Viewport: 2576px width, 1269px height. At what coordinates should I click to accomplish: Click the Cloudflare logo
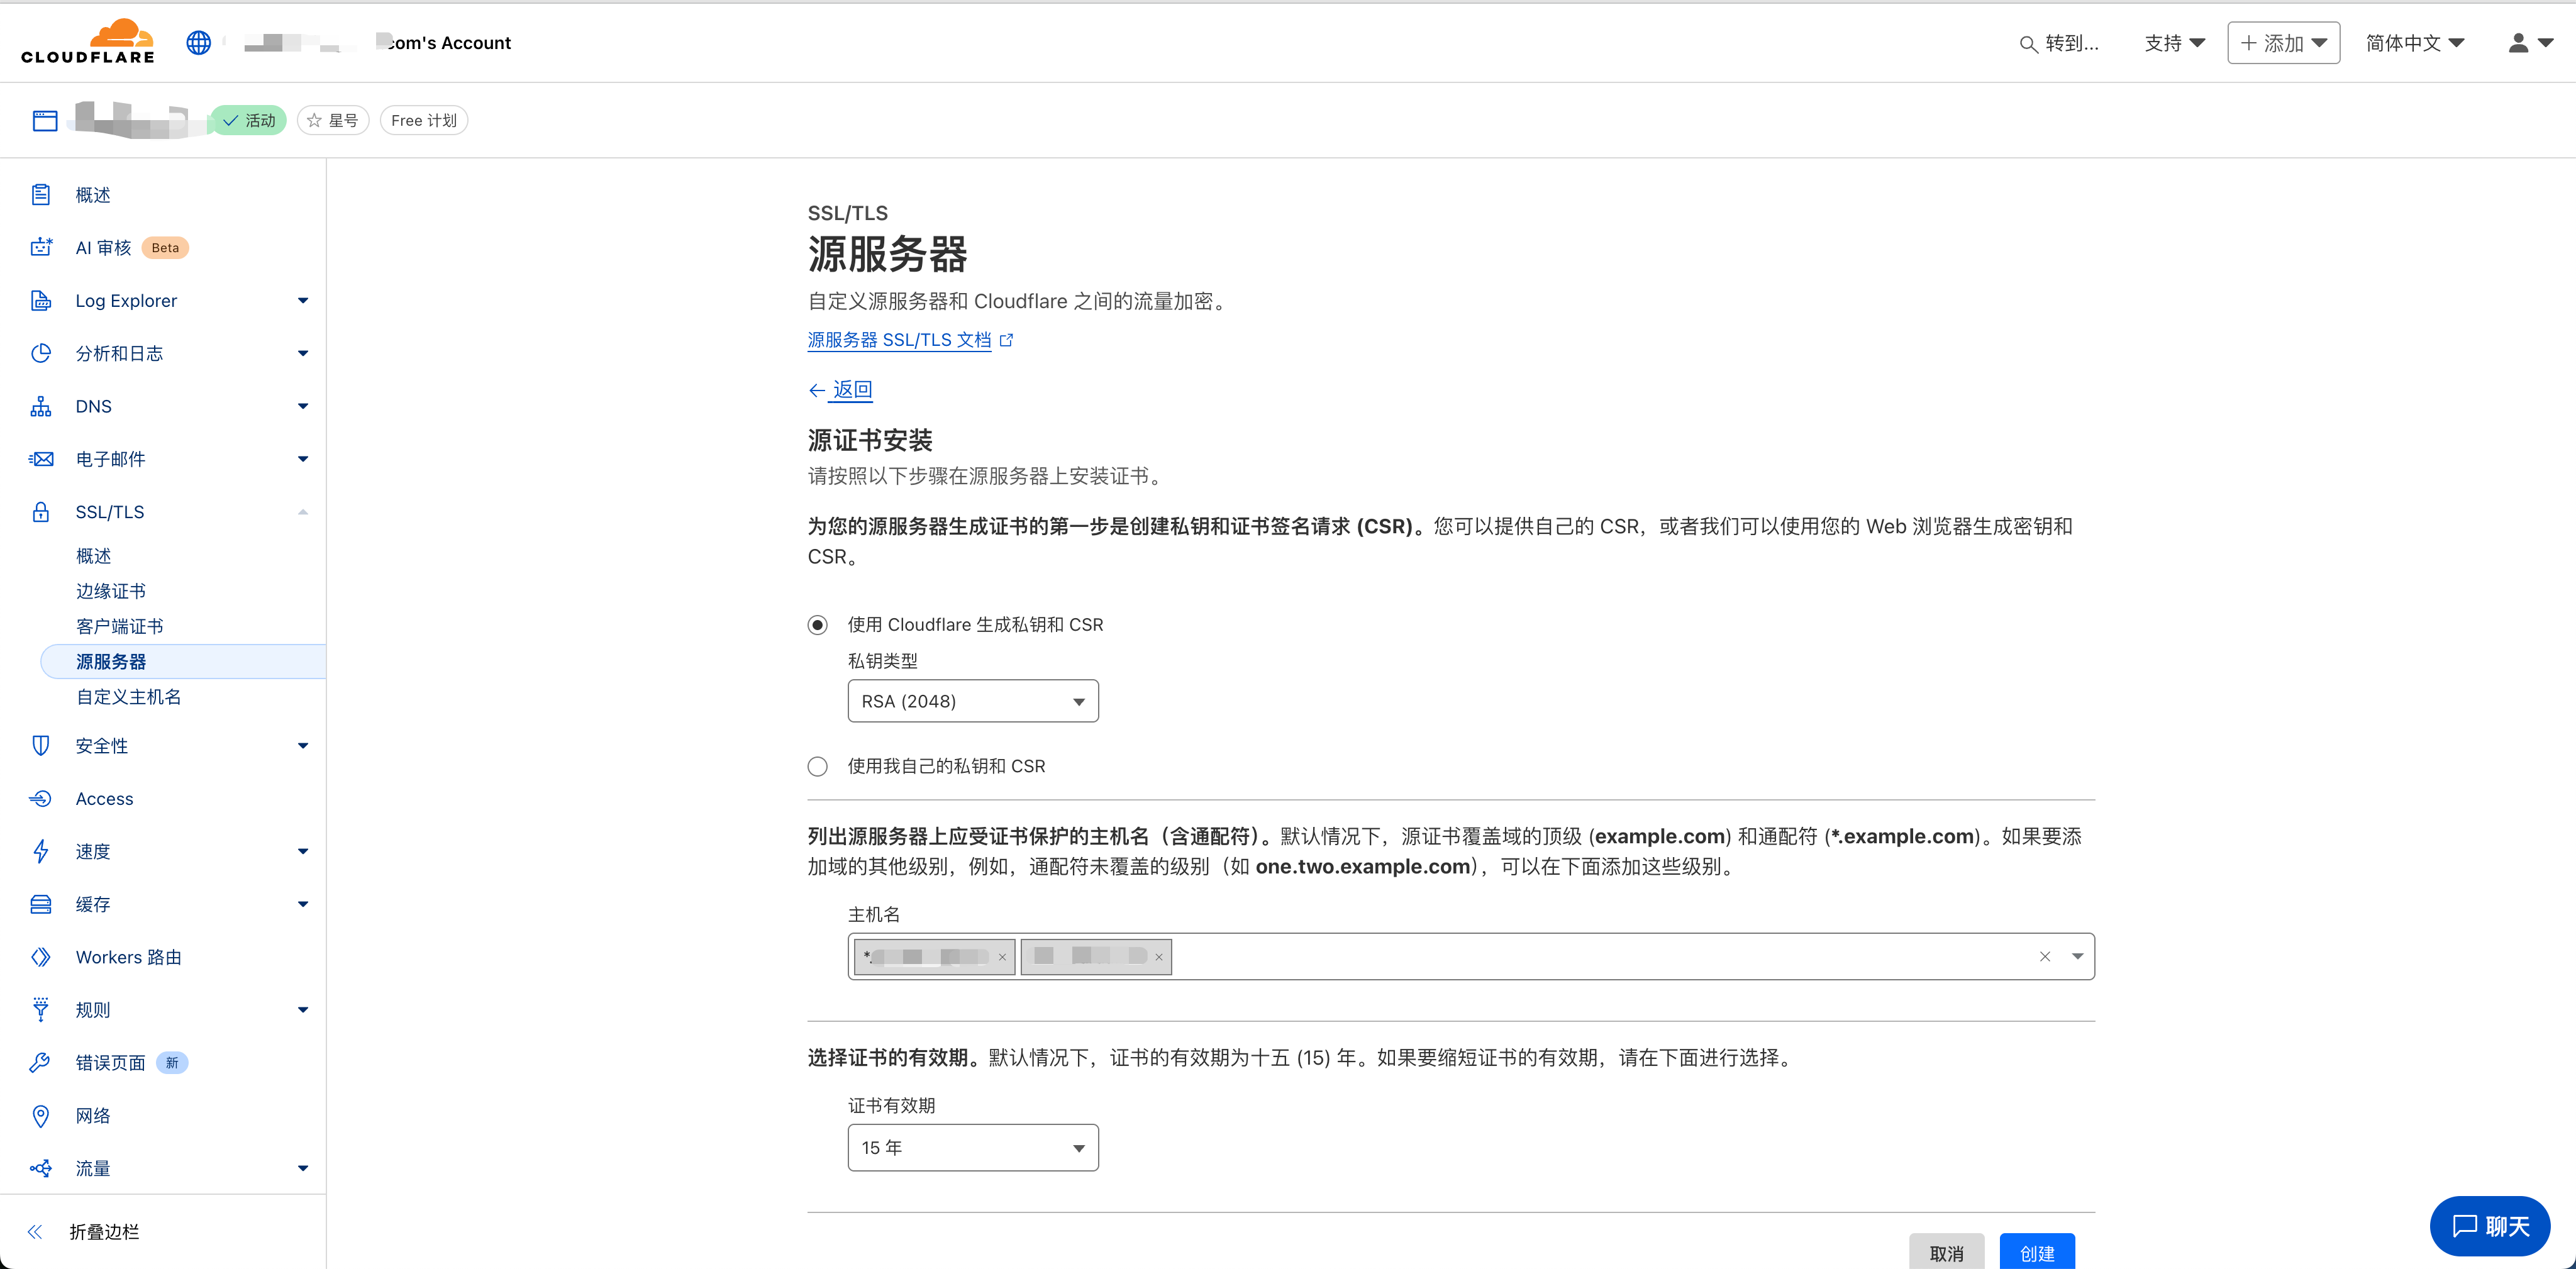pyautogui.click(x=88, y=41)
